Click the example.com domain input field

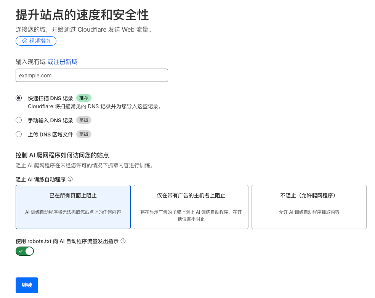point(91,75)
